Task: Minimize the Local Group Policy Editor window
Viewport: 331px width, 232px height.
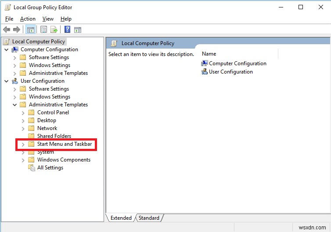Action: click(x=281, y=7)
